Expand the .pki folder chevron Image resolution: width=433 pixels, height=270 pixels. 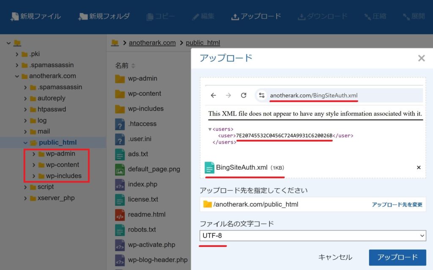[x=17, y=54]
